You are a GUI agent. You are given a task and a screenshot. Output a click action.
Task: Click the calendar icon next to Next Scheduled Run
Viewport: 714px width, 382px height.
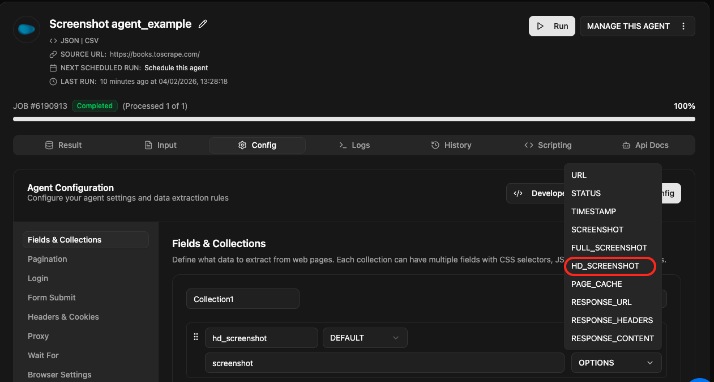(53, 68)
